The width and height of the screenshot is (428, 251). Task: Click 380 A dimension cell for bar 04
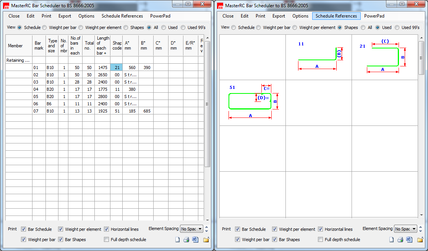coord(130,89)
